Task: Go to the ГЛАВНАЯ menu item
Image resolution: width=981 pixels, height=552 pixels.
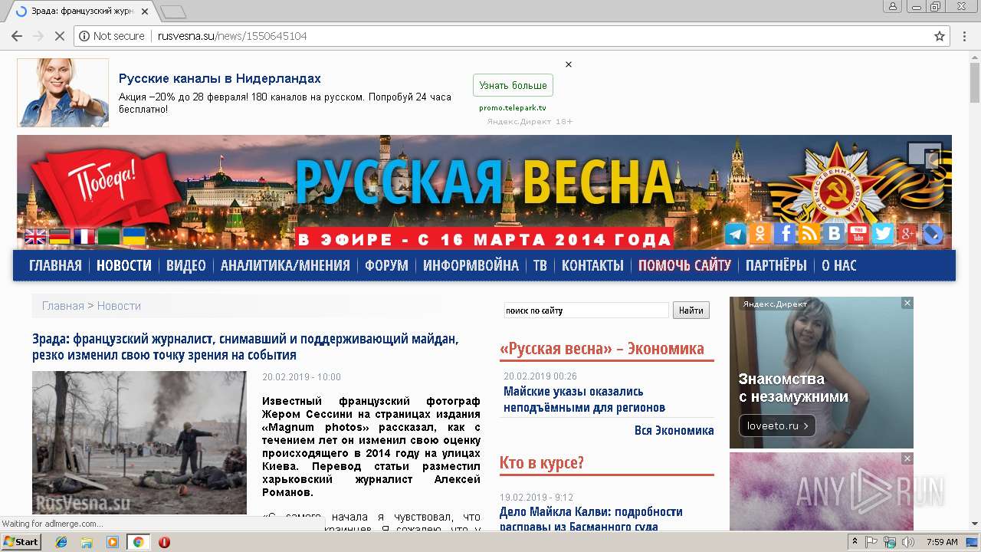Action: [x=55, y=265]
